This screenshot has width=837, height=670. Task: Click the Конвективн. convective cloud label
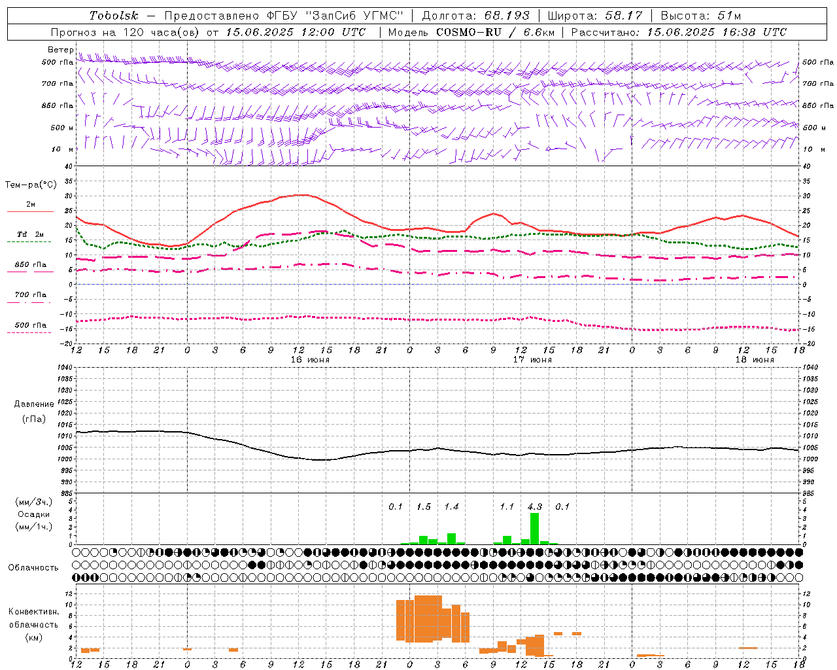[34, 612]
